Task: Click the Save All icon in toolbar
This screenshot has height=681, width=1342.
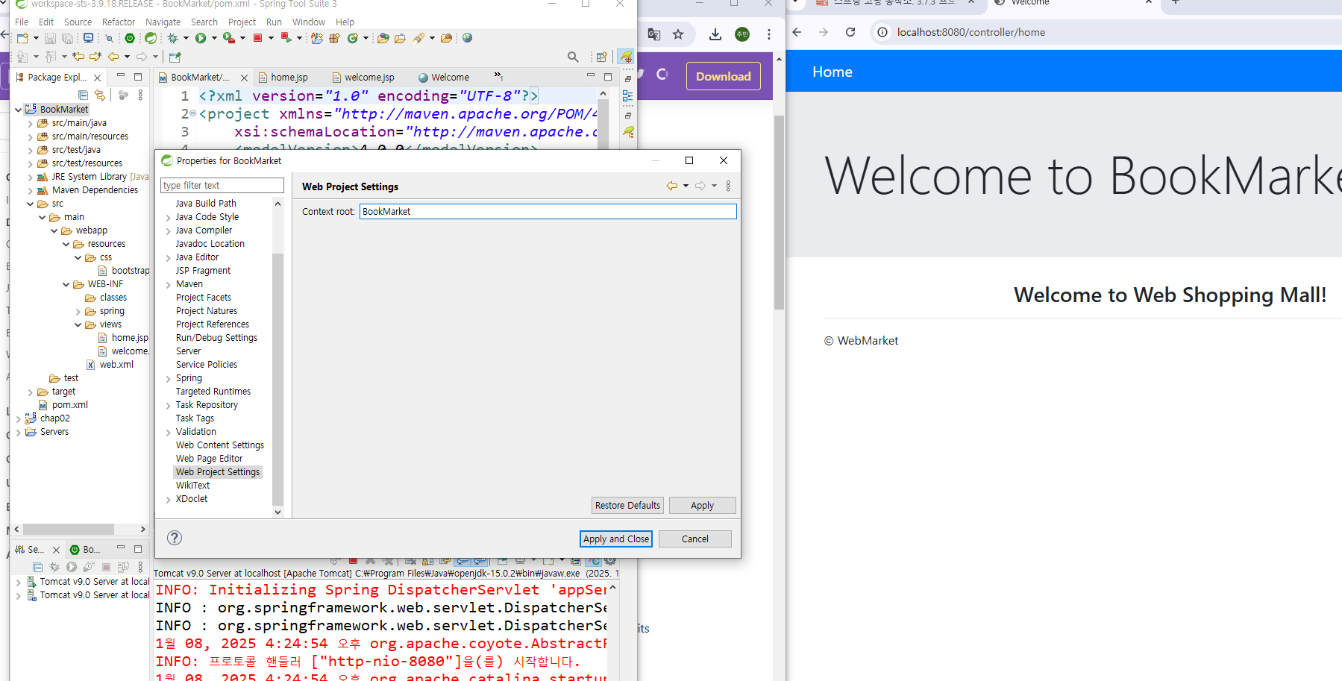Action: click(67, 38)
